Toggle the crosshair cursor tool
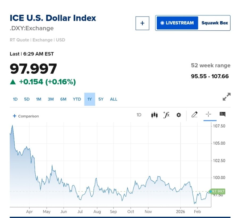 point(208,115)
